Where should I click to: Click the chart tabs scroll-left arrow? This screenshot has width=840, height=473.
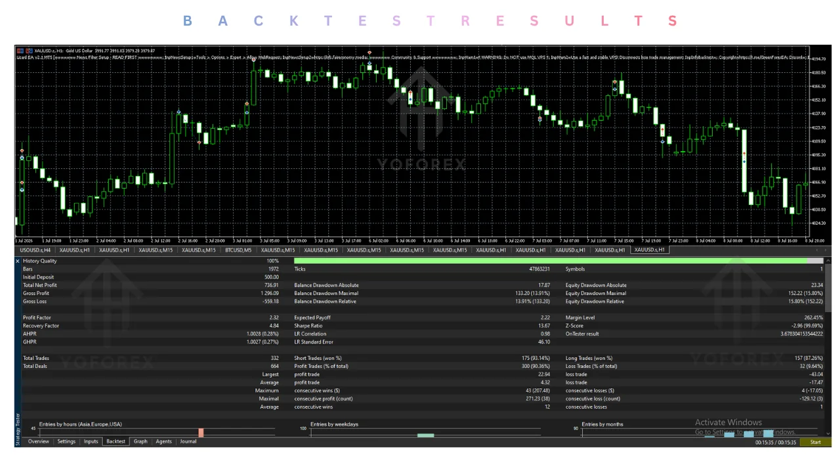pos(817,250)
